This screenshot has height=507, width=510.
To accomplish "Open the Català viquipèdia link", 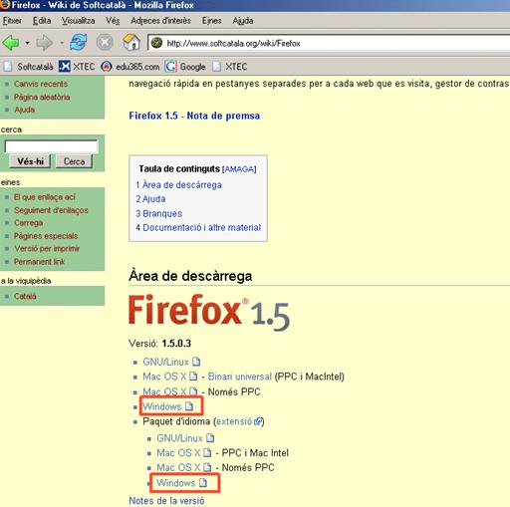I will [25, 296].
